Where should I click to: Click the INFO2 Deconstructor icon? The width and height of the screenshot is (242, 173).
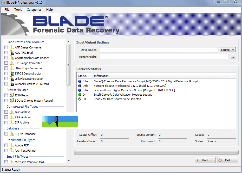[12, 73]
